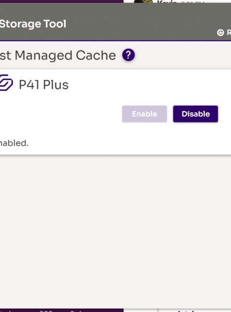Screen dimensions: 231x312
Task: Click the timestamp next to Kevin's name
Action: (192, 2)
